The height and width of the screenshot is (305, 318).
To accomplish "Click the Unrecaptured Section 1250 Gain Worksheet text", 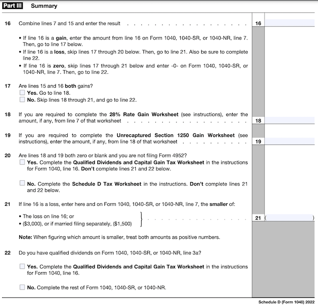I will pos(187,135).
